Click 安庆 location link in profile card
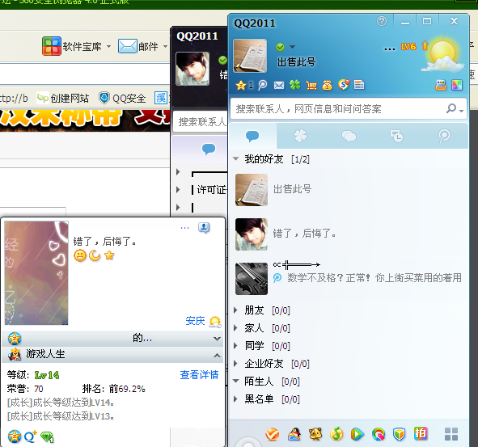Viewport: 478px width, 447px height. click(195, 321)
